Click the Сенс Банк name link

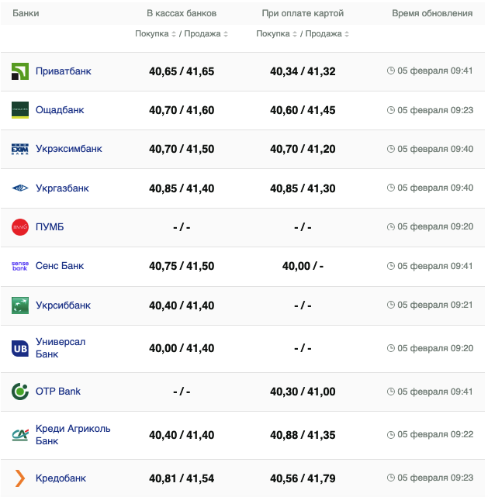(x=60, y=266)
